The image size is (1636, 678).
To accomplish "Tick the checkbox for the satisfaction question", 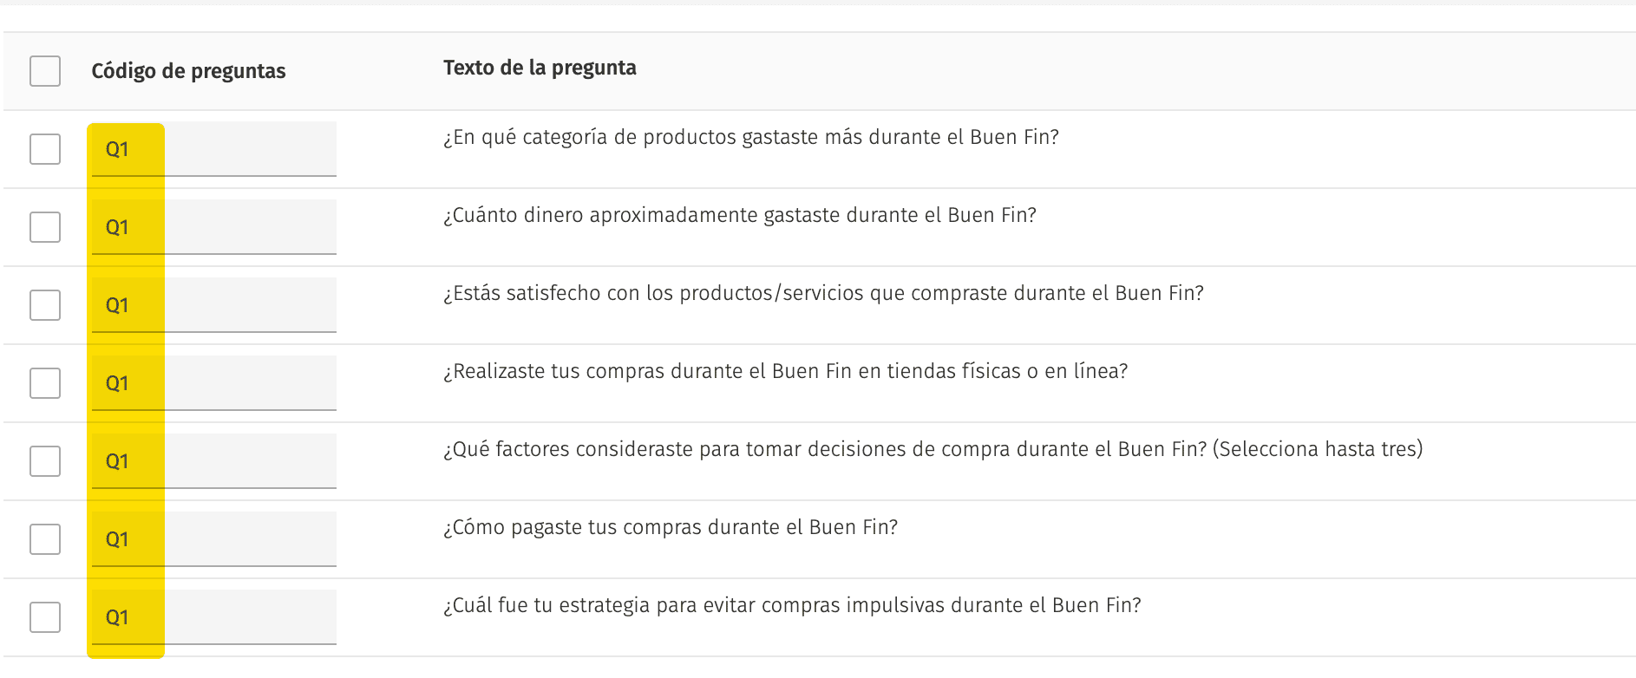I will 45,305.
